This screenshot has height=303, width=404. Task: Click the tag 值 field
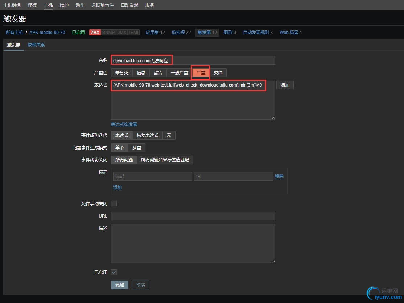pyautogui.click(x=234, y=176)
